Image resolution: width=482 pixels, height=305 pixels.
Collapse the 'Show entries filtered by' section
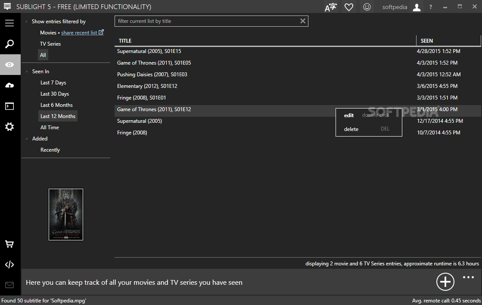(26, 22)
